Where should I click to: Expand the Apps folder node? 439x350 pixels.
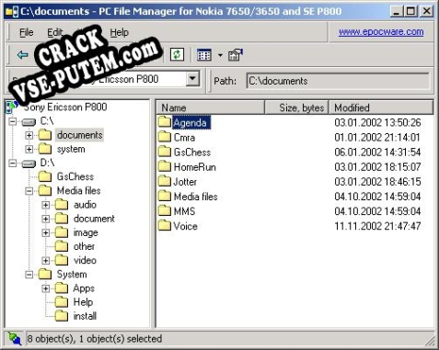click(46, 288)
